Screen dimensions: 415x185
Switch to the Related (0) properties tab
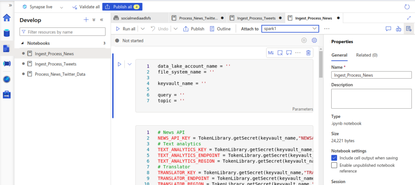point(366,55)
